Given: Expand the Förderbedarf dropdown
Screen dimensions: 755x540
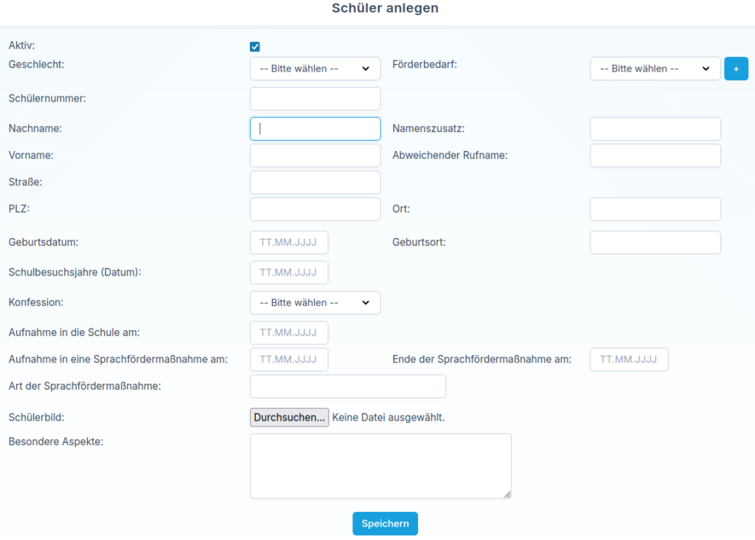Looking at the screenshot, I should tap(655, 69).
